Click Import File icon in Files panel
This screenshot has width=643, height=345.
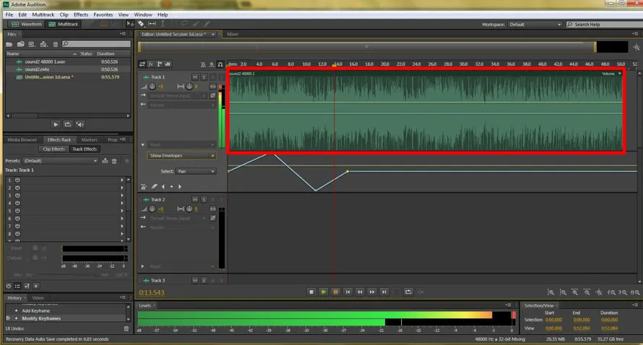(x=20, y=44)
